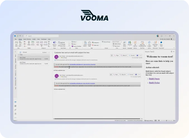The image size is (189, 138).
Task: Open the Categorize dropdown
Action: point(96,42)
